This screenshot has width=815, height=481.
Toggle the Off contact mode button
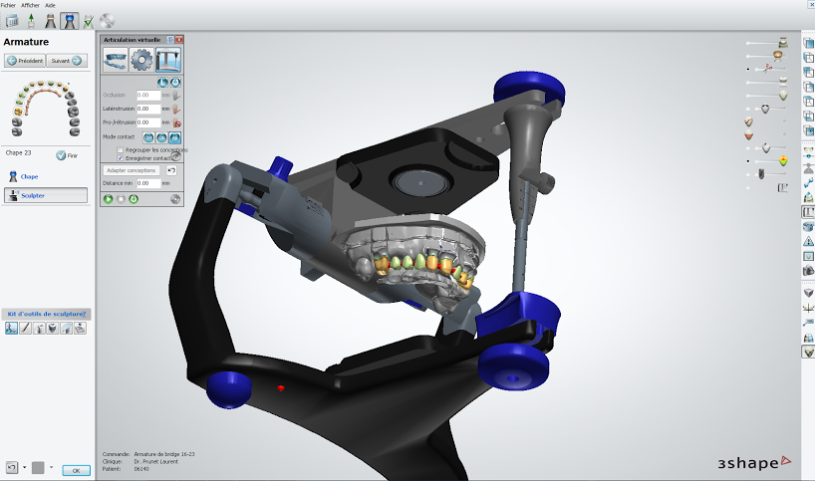pyautogui.click(x=148, y=136)
